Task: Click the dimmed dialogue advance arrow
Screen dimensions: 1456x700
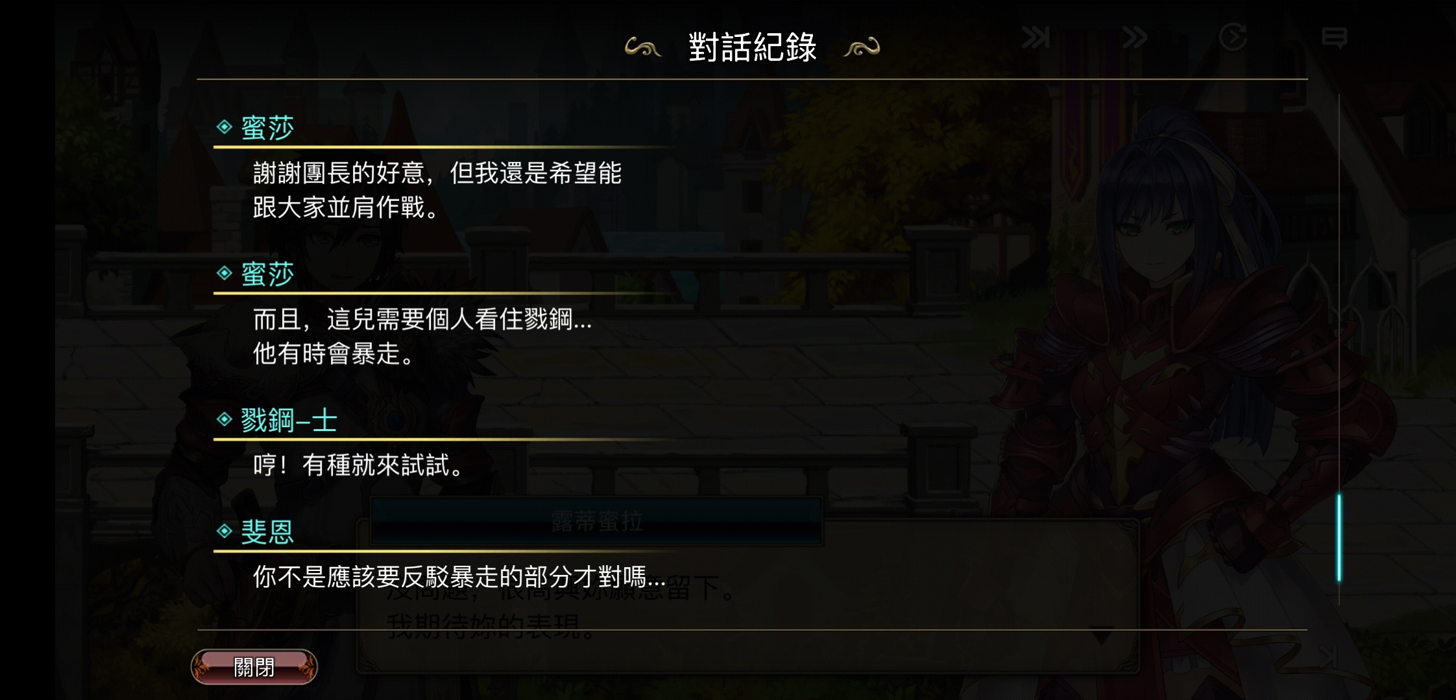Action: click(x=1101, y=635)
